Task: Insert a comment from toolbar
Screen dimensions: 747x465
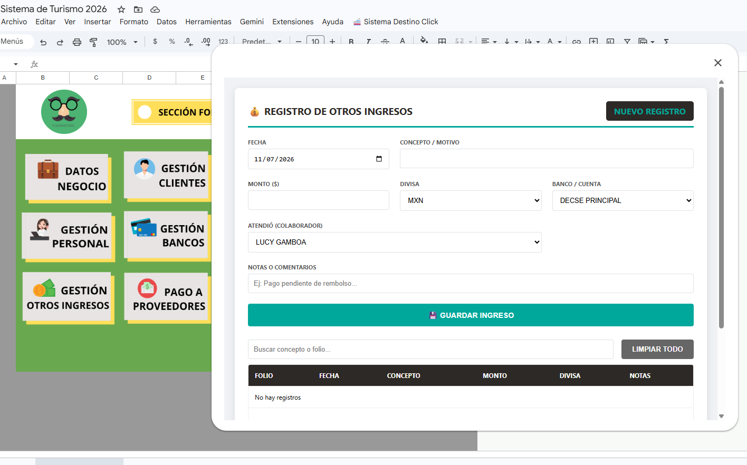Action: coord(593,42)
